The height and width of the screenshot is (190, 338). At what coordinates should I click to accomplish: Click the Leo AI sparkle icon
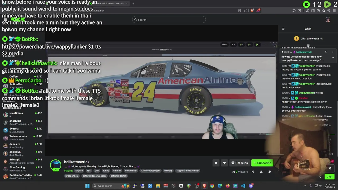pyautogui.click(x=323, y=11)
